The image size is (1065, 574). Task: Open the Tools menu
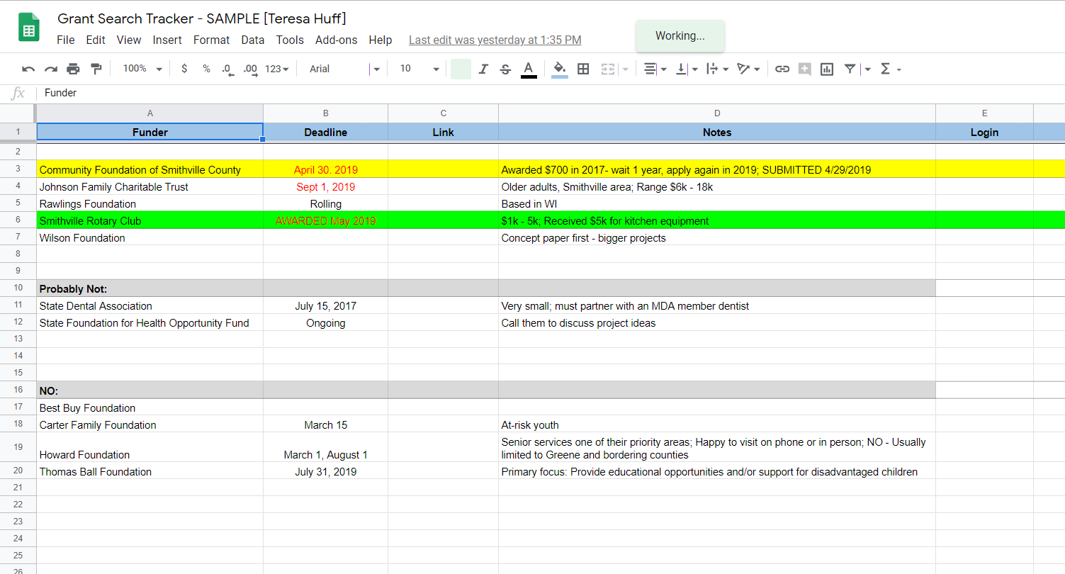[x=290, y=40]
